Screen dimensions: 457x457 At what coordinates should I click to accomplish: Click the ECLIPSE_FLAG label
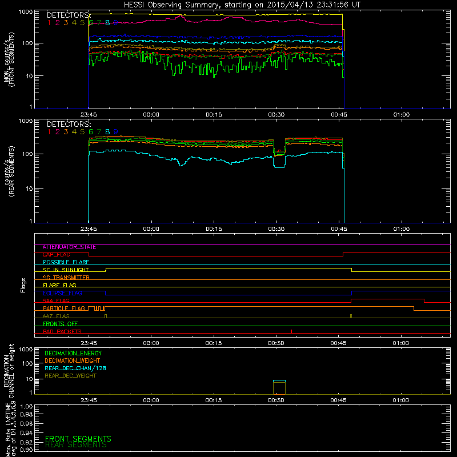tap(62, 293)
